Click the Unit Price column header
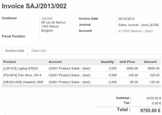The width and height of the screenshot is (162, 115). (x=127, y=62)
